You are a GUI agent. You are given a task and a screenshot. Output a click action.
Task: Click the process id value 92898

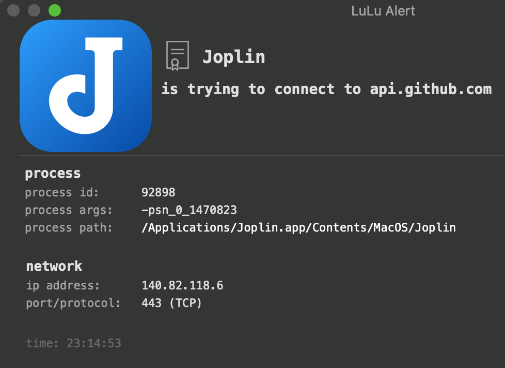pos(159,192)
